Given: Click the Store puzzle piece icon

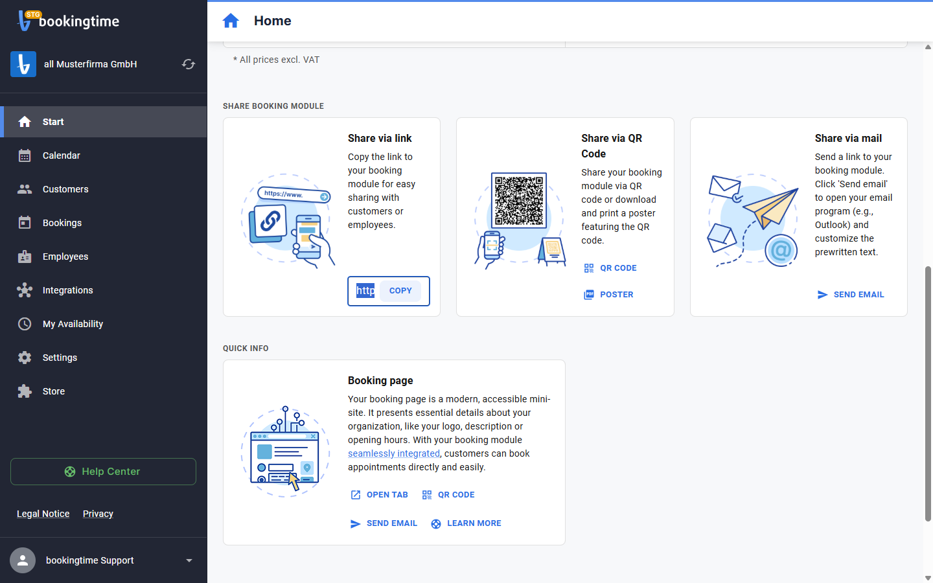Looking at the screenshot, I should (25, 391).
